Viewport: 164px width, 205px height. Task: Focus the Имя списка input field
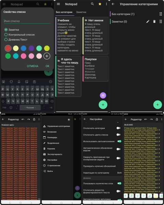pos(27,21)
